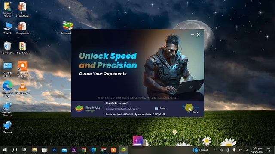Open Microsoft Store from the taskbar
The image size is (275, 154).
click(x=44, y=150)
